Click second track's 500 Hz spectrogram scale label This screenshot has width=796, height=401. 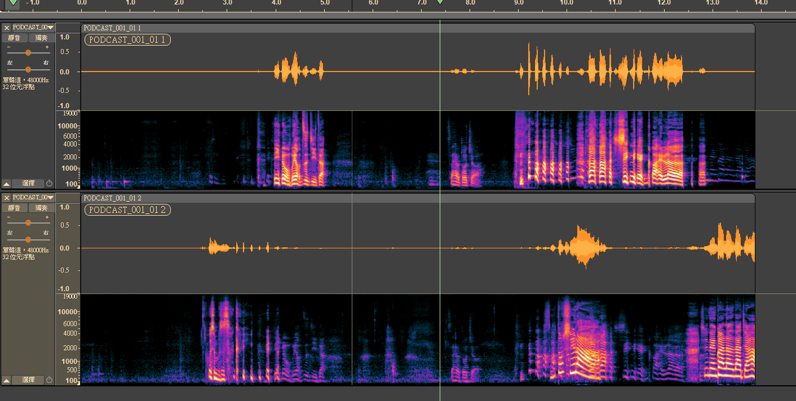[x=72, y=370]
